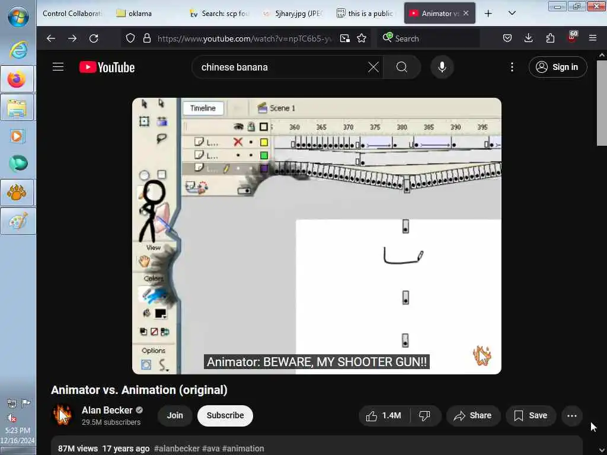The width and height of the screenshot is (607, 455).
Task: Open the YouTube guide hamburger menu
Action: click(x=58, y=67)
